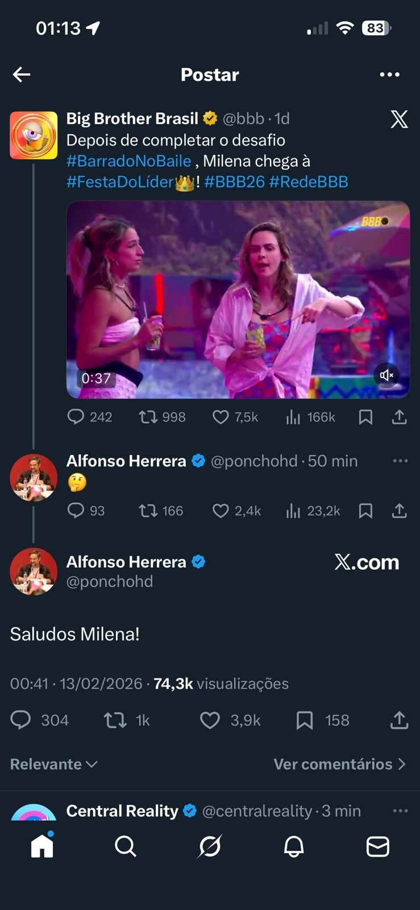Expand the Relevante sort dropdown
Screen dimensions: 420x910
(54, 764)
